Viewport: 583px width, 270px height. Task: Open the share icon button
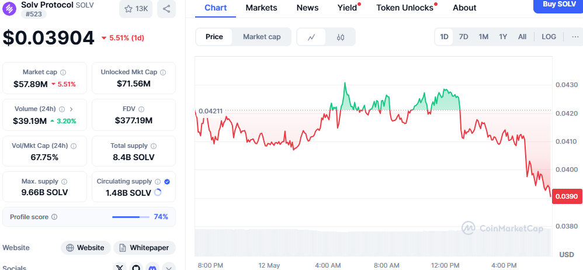(166, 9)
